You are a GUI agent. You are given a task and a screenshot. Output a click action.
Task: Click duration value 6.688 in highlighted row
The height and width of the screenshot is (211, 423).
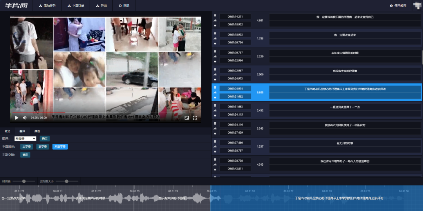(x=260, y=92)
